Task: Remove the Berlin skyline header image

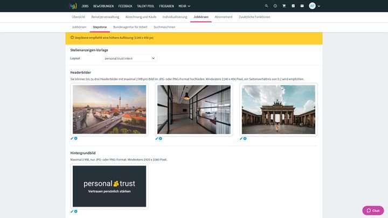Action: (x=76, y=138)
